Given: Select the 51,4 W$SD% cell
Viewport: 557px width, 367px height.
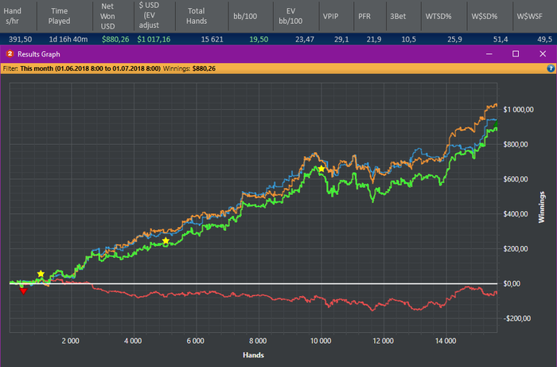Looking at the screenshot, I should pos(501,39).
